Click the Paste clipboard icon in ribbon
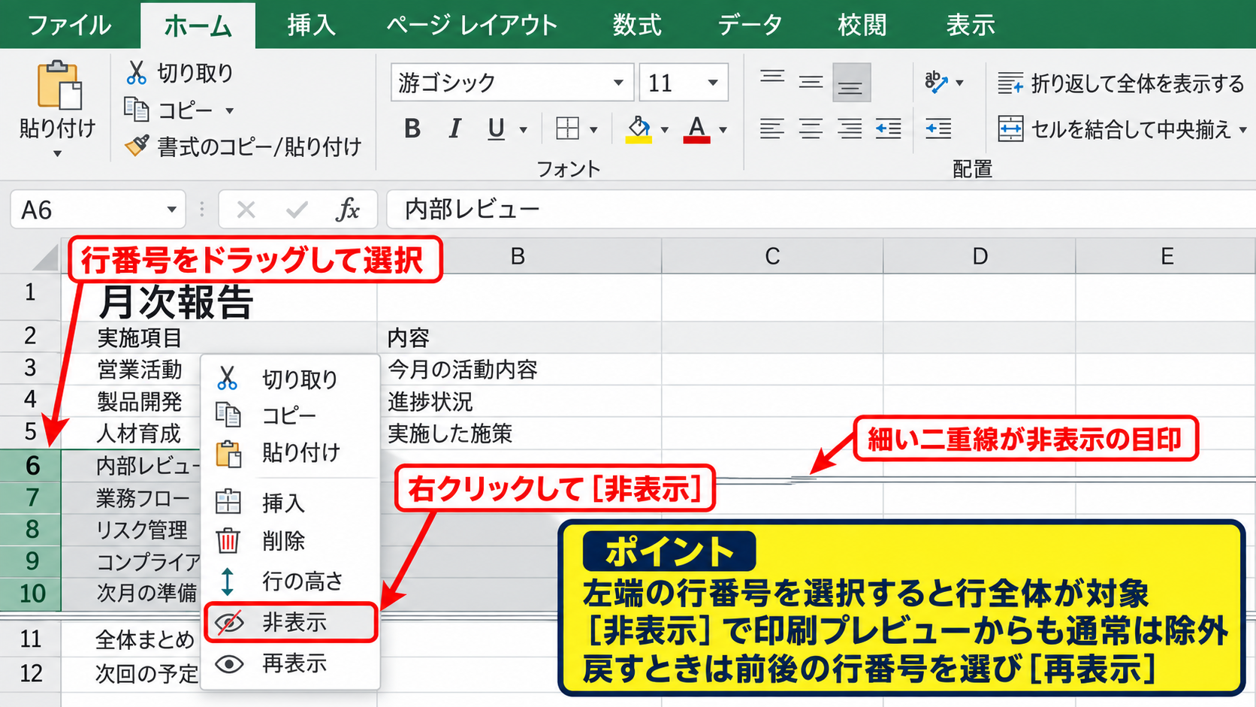The width and height of the screenshot is (1256, 707). (59, 85)
